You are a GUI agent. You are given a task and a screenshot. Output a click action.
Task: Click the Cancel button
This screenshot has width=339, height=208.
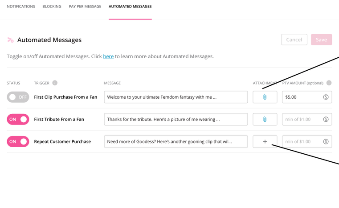[294, 40]
